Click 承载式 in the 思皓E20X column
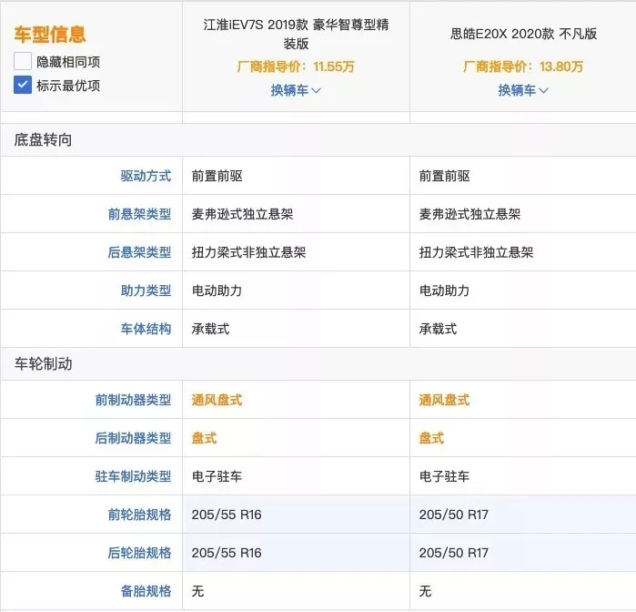The image size is (636, 612). pos(438,329)
